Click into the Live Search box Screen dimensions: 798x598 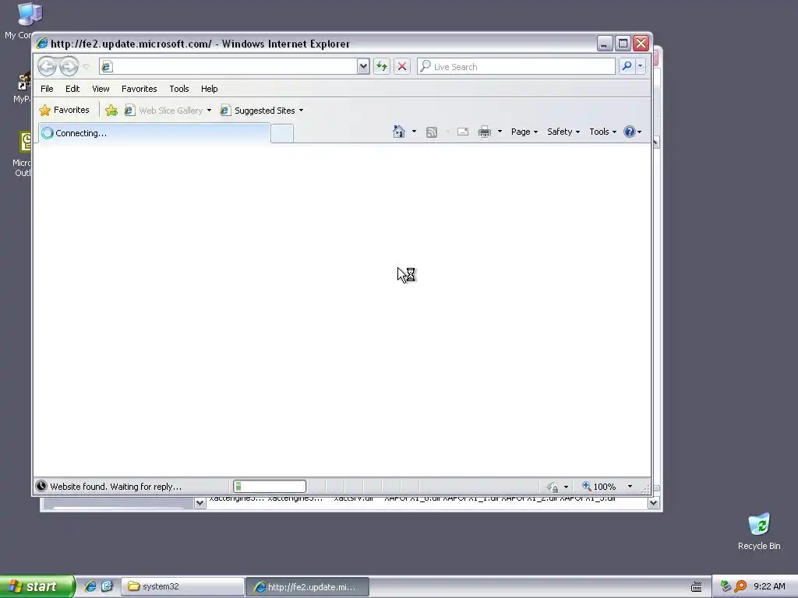click(516, 67)
